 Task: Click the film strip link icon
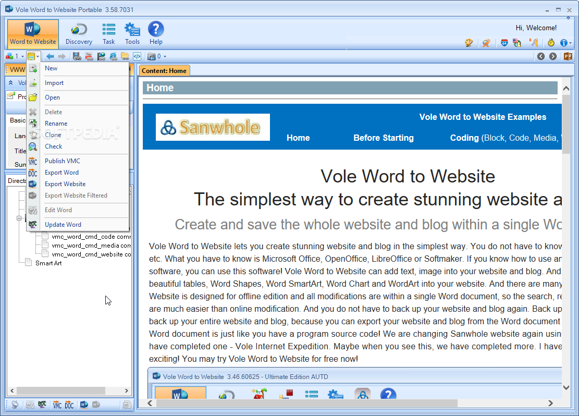(x=77, y=56)
